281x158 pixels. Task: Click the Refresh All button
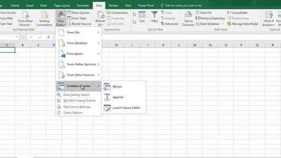(x=101, y=18)
